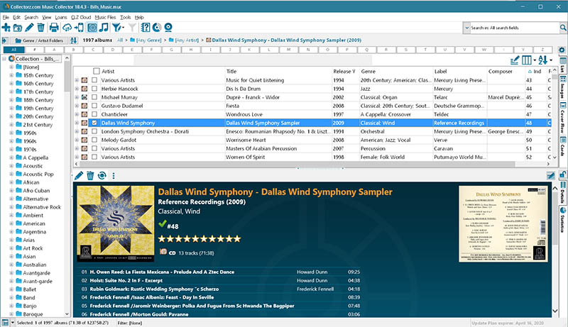Click the template editor icon above details

(551, 176)
